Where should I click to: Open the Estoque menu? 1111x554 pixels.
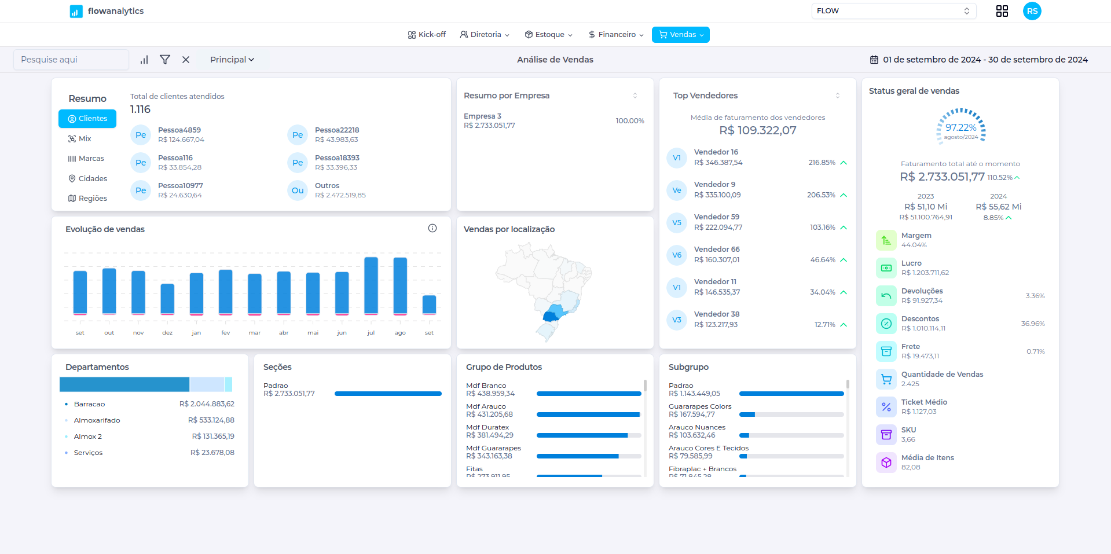(x=549, y=35)
